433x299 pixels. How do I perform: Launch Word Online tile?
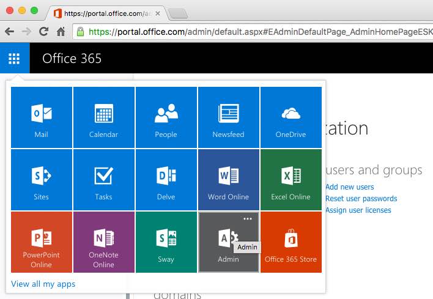tap(229, 180)
